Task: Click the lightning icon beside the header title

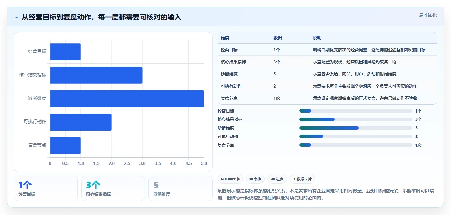Action: (17, 17)
